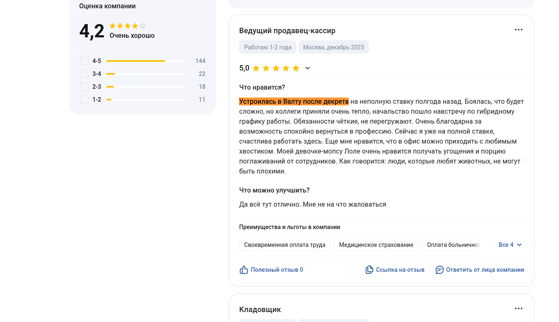Expand the 5,0 rating details chevron

pyautogui.click(x=308, y=68)
